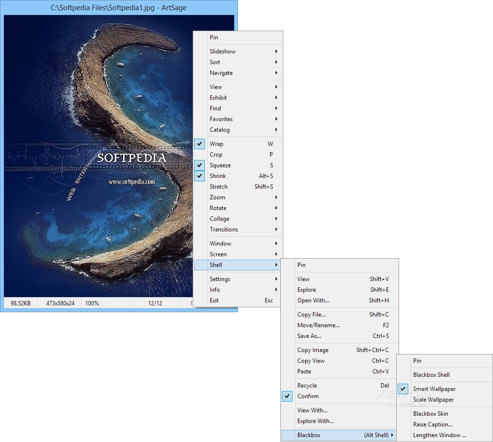493x442 pixels.
Task: Select the highlighted Shell menu entry
Action: 237,265
